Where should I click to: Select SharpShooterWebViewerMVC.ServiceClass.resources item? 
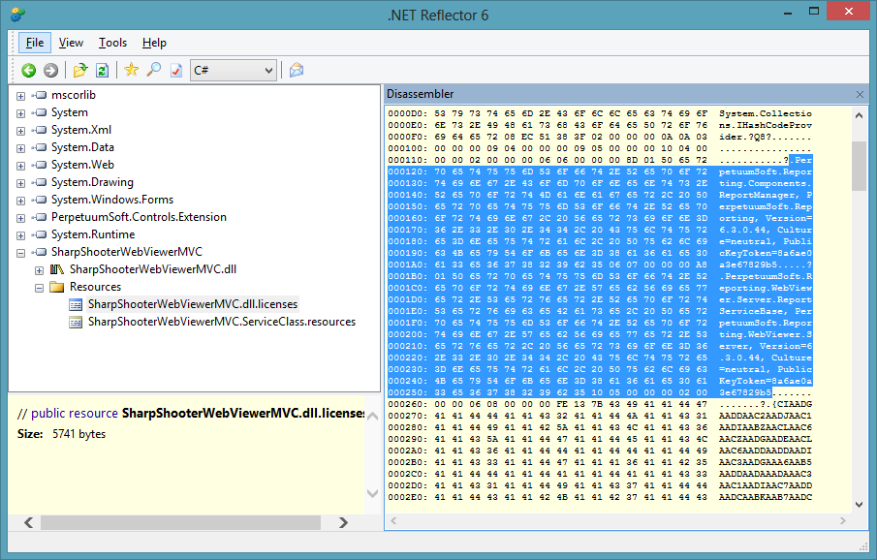(222, 322)
